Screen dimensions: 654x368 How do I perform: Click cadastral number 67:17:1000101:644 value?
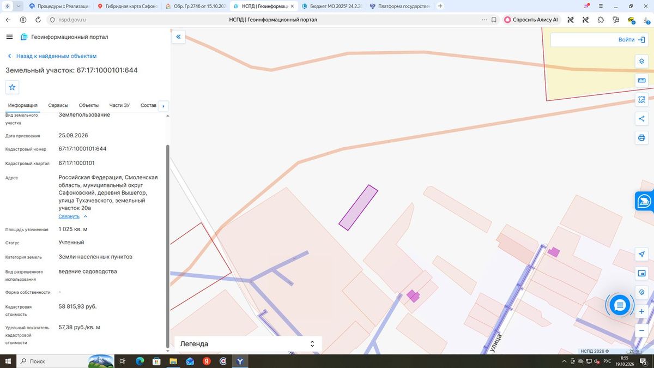(82, 149)
